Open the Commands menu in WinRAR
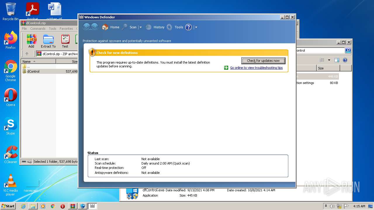This screenshot has height=210, width=374. (38, 29)
